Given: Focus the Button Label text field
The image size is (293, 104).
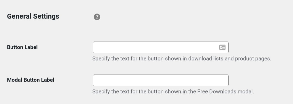Looking at the screenshot, I should 161,47.
